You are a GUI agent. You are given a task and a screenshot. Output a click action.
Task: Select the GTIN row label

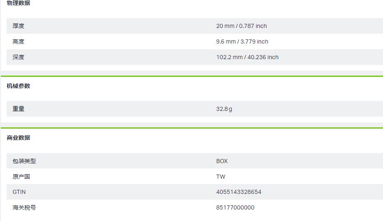pyautogui.click(x=19, y=192)
